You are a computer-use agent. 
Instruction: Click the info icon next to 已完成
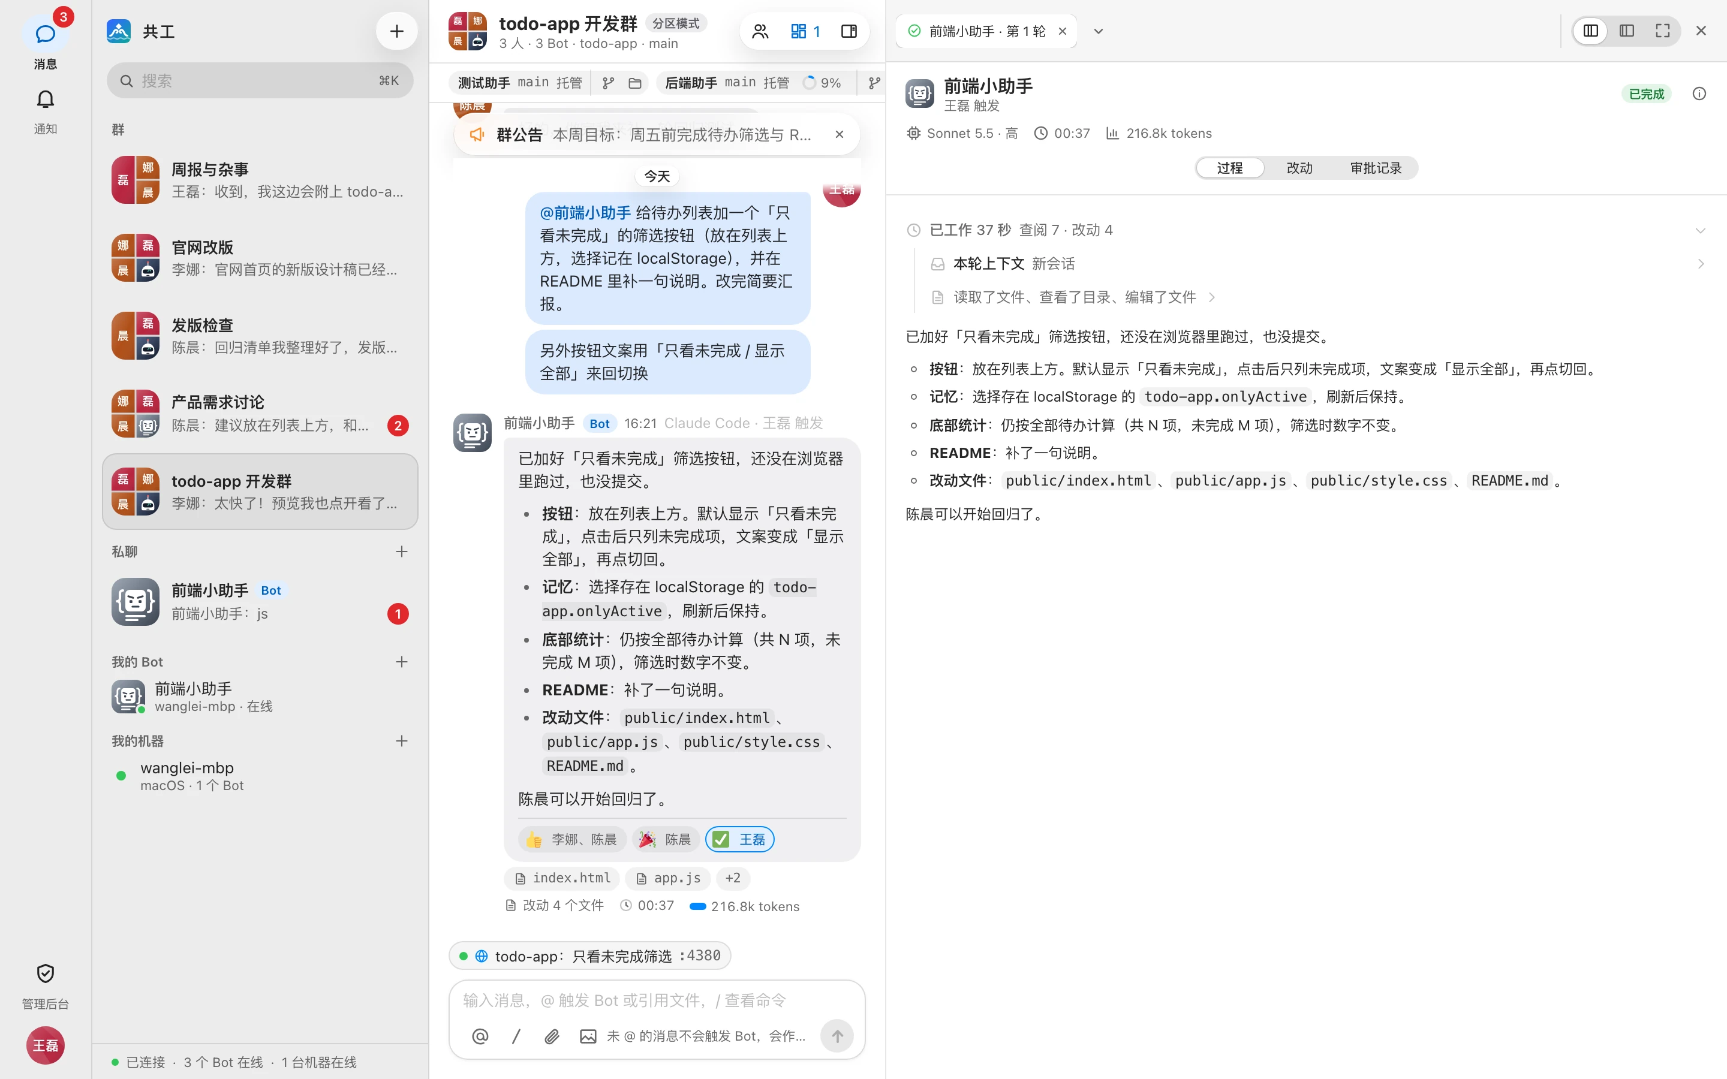pyautogui.click(x=1699, y=94)
